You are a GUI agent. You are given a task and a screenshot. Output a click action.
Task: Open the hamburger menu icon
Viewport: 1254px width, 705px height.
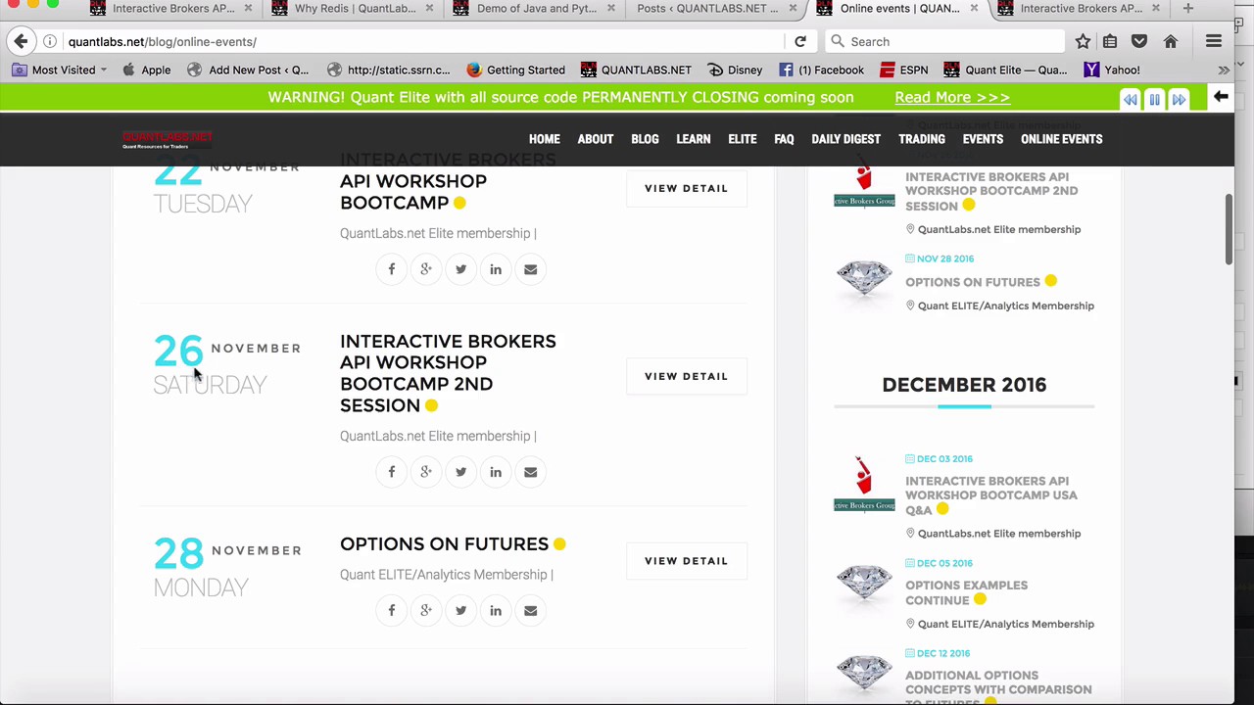(x=1214, y=41)
